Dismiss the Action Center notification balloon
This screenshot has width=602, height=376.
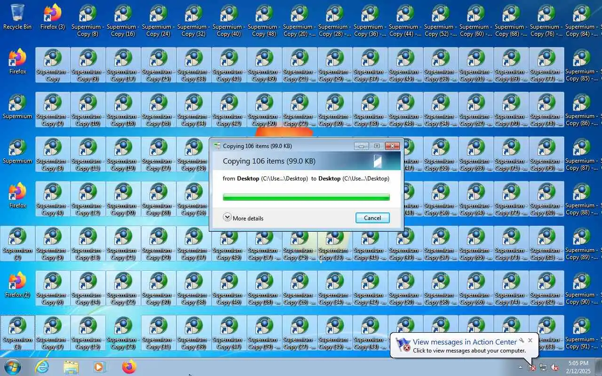(x=530, y=340)
